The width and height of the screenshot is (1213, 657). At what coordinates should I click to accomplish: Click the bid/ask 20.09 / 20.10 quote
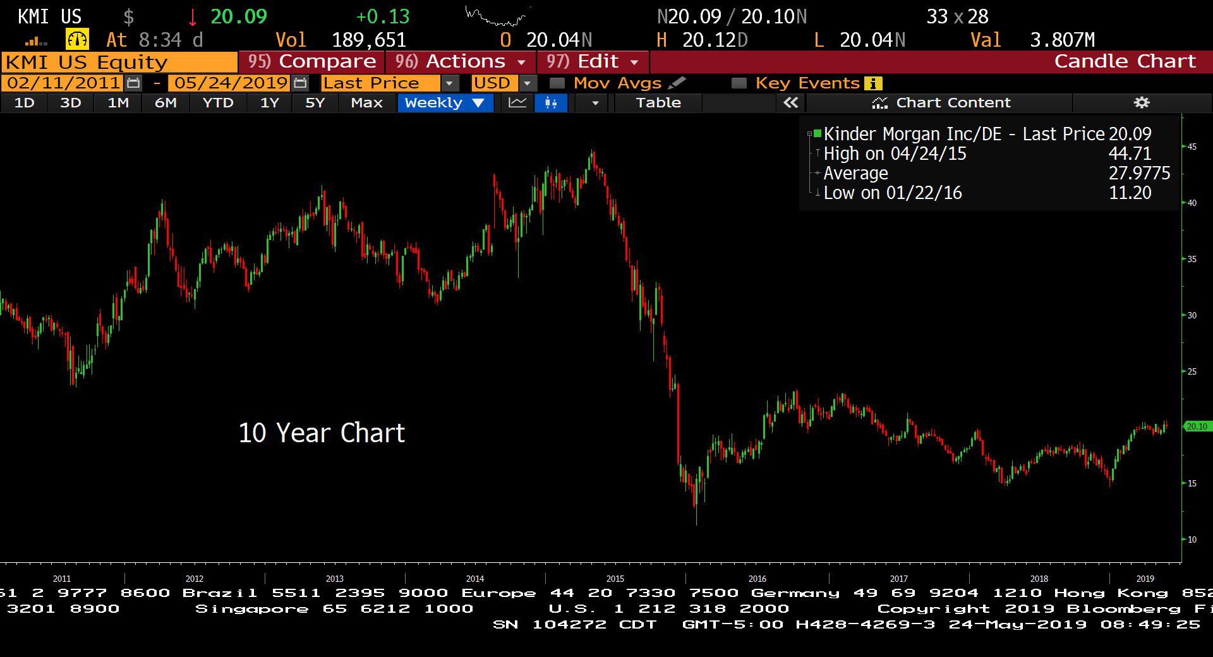point(732,16)
